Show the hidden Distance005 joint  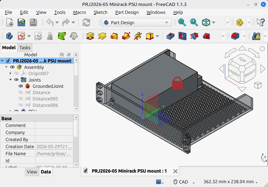click(x=21, y=99)
